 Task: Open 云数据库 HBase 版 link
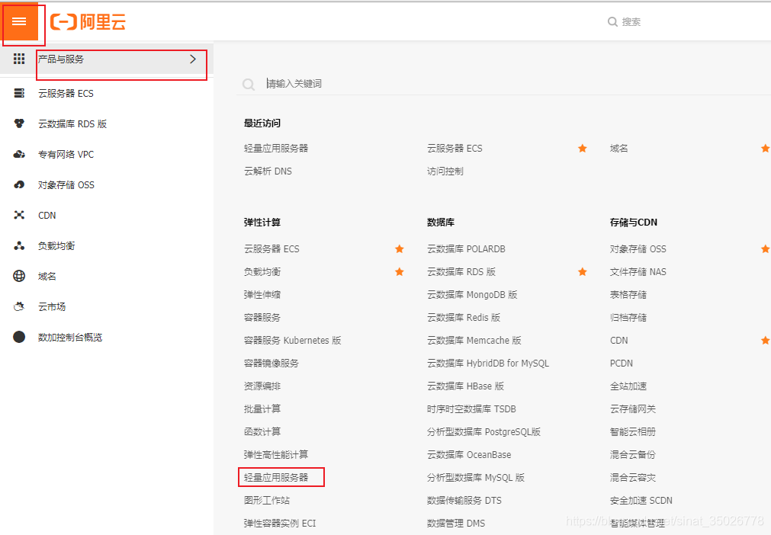pos(466,386)
